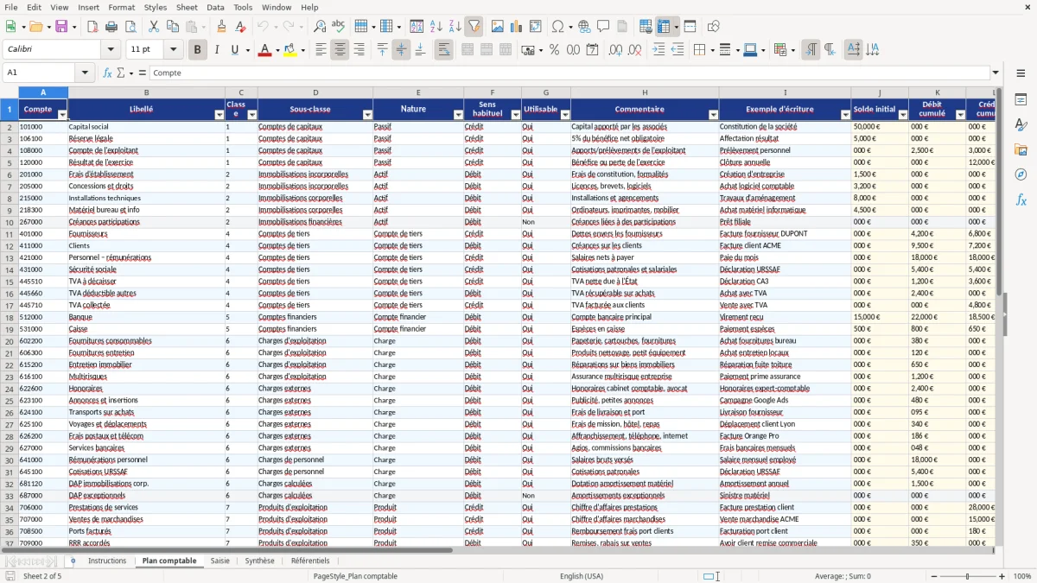
Task: Click the formula input line
Action: pos(569,73)
